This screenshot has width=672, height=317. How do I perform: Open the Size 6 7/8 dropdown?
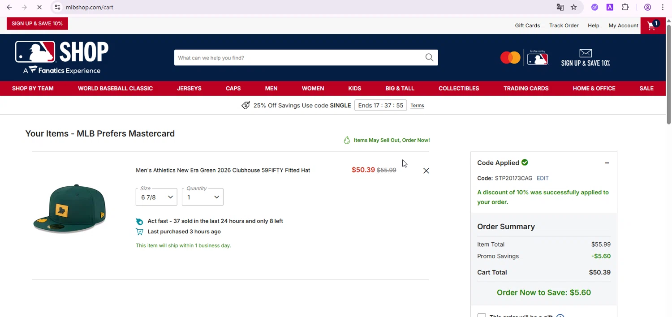pyautogui.click(x=156, y=197)
